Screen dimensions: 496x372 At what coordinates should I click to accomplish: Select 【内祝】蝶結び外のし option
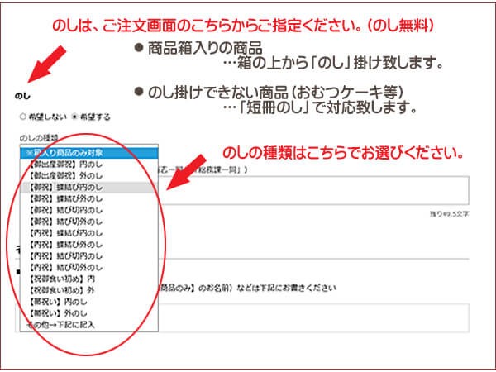[x=66, y=245]
